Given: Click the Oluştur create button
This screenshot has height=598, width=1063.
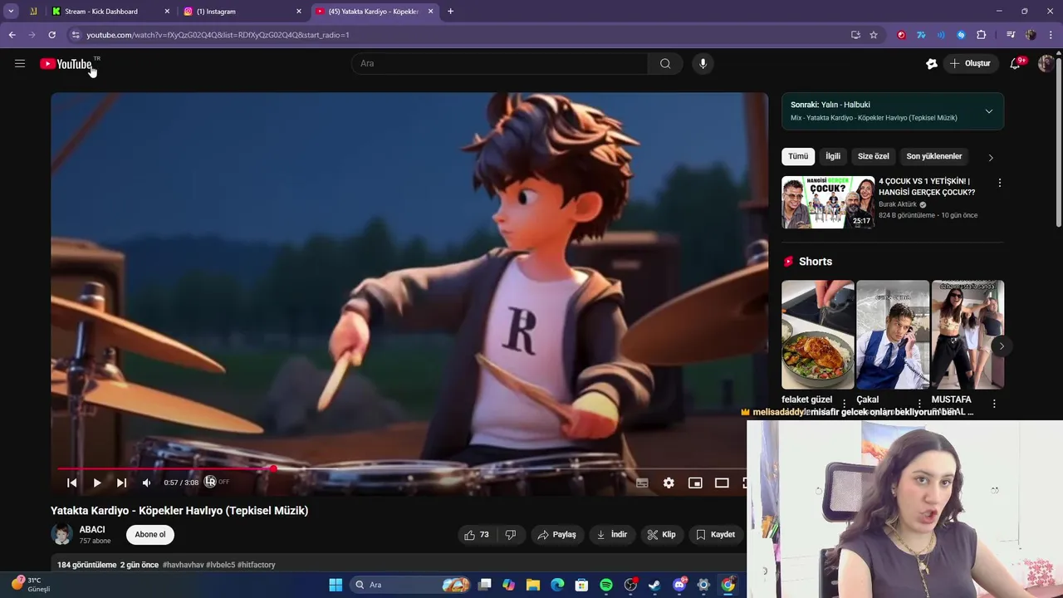Looking at the screenshot, I should pos(970,63).
